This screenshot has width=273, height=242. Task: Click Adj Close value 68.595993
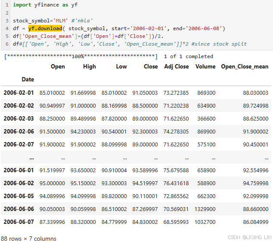point(176,222)
